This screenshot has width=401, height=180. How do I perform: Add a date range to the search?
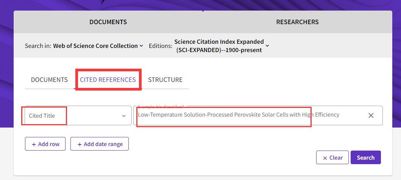click(x=100, y=144)
